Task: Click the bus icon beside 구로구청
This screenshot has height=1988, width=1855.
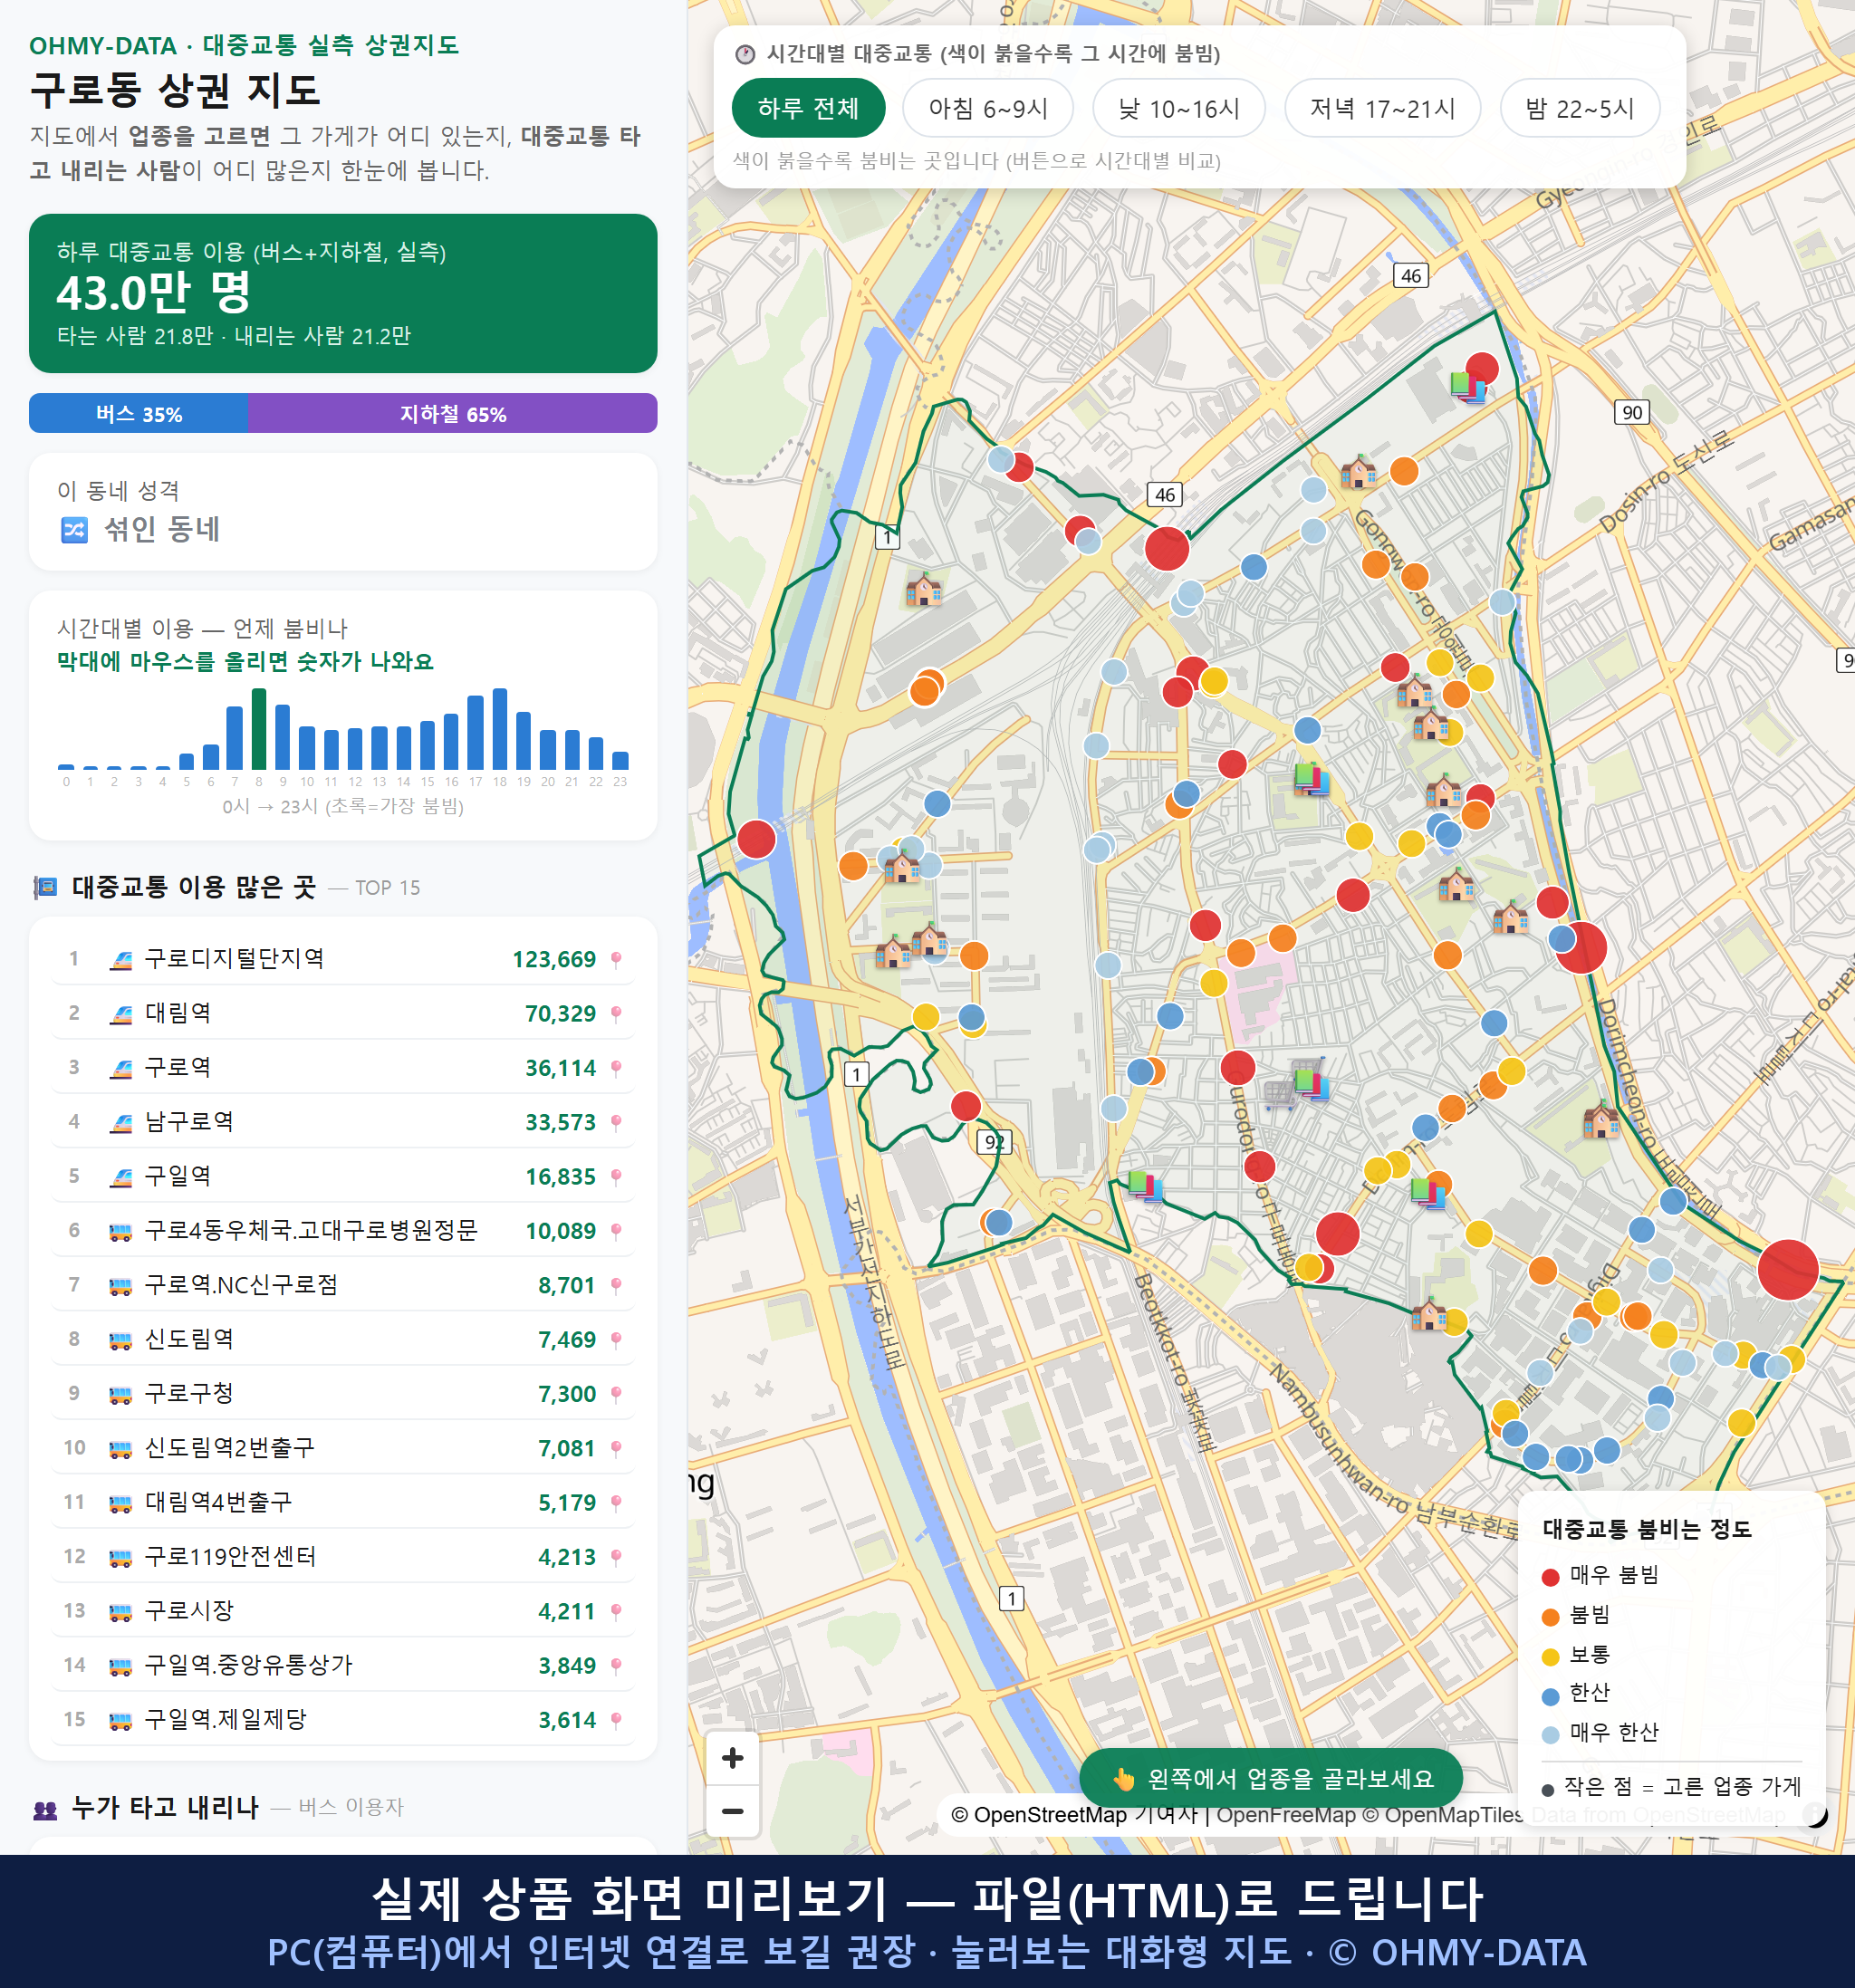Action: (120, 1395)
